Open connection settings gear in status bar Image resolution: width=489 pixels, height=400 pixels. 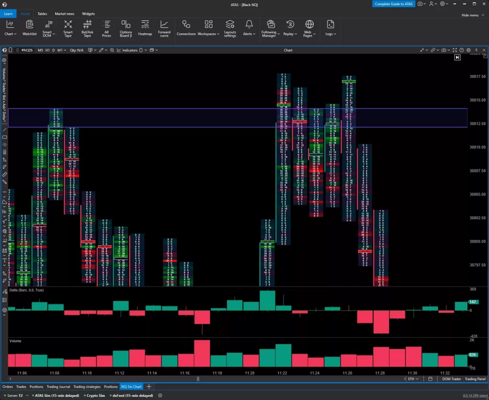click(x=160, y=395)
